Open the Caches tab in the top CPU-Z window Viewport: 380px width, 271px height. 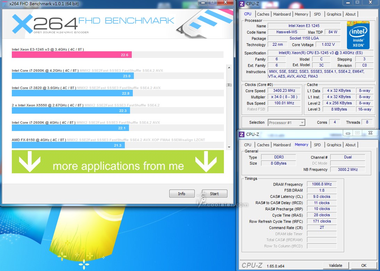click(x=263, y=14)
